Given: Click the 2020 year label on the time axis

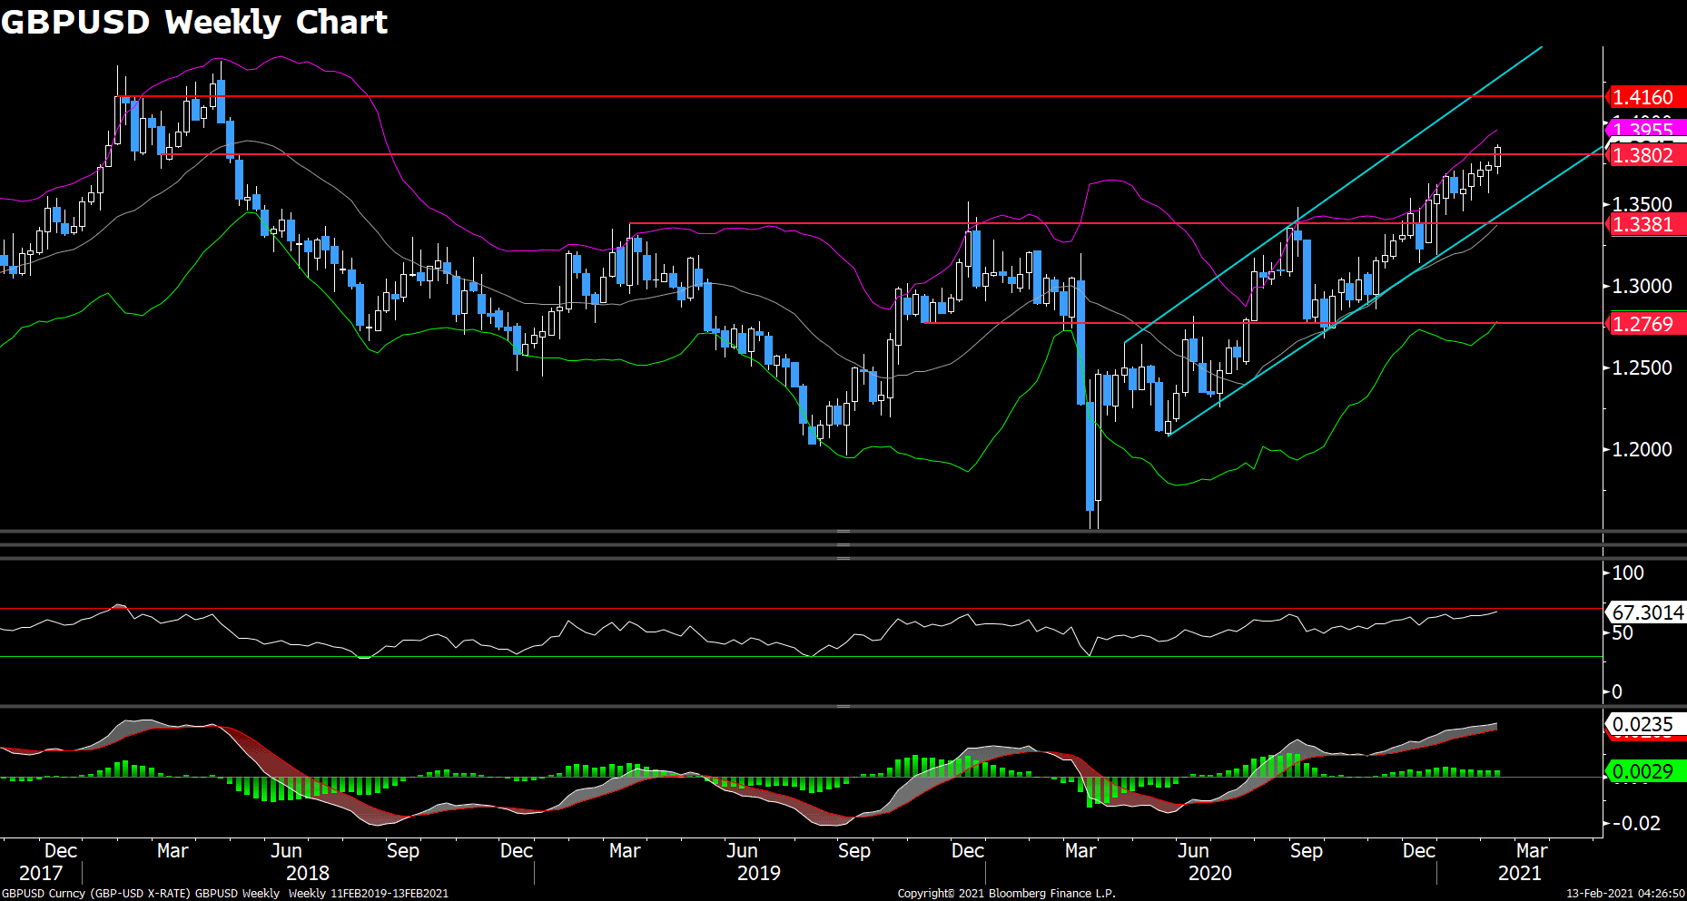Looking at the screenshot, I should pyautogui.click(x=1210, y=873).
